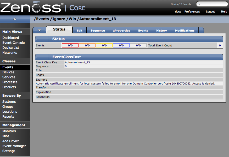Click the grey debug events 0/0 box
The height and width of the screenshot is (157, 229).
click(x=138, y=45)
